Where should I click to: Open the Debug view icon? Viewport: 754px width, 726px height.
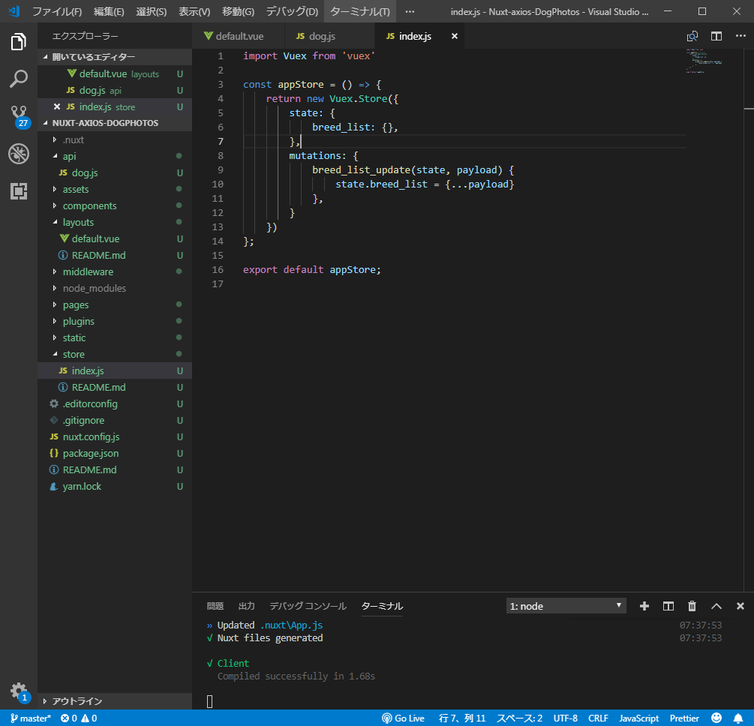pos(19,154)
